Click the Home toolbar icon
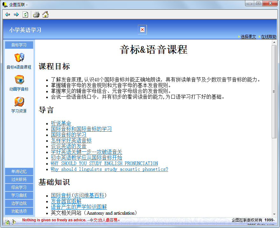The image size is (280, 228). pyautogui.click(x=45, y=15)
